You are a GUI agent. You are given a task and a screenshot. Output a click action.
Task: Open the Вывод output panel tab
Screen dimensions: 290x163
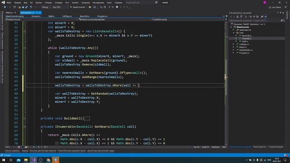click(25, 151)
